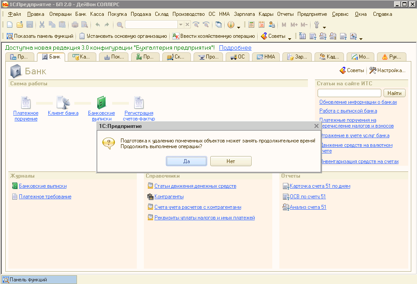This screenshot has height=284, width=417.
Task: Open the dropdown arrow beside wrench icon
Action: [x=324, y=27]
